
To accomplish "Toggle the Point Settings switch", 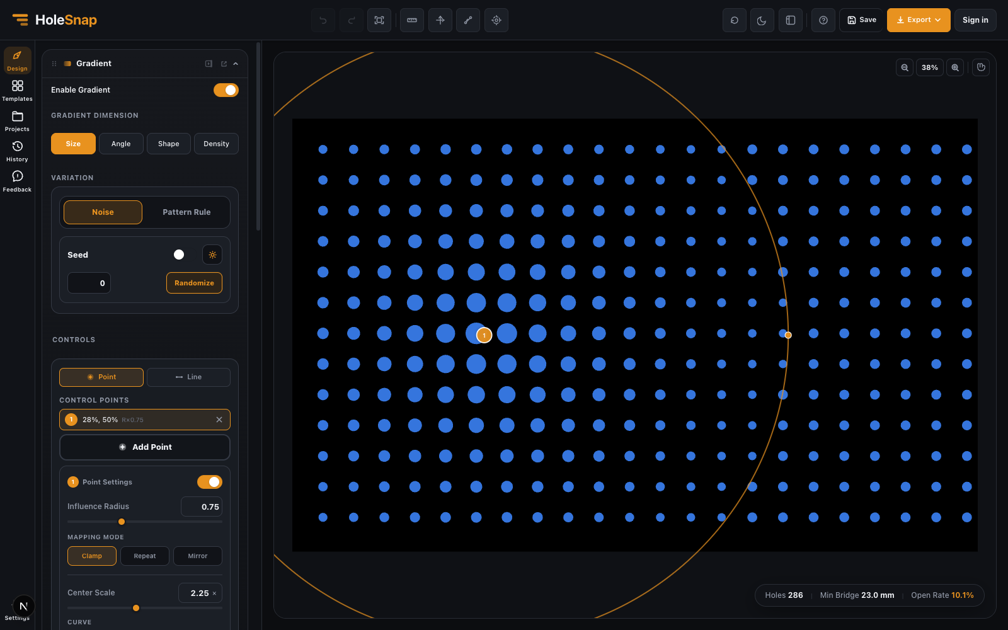I will [x=210, y=482].
